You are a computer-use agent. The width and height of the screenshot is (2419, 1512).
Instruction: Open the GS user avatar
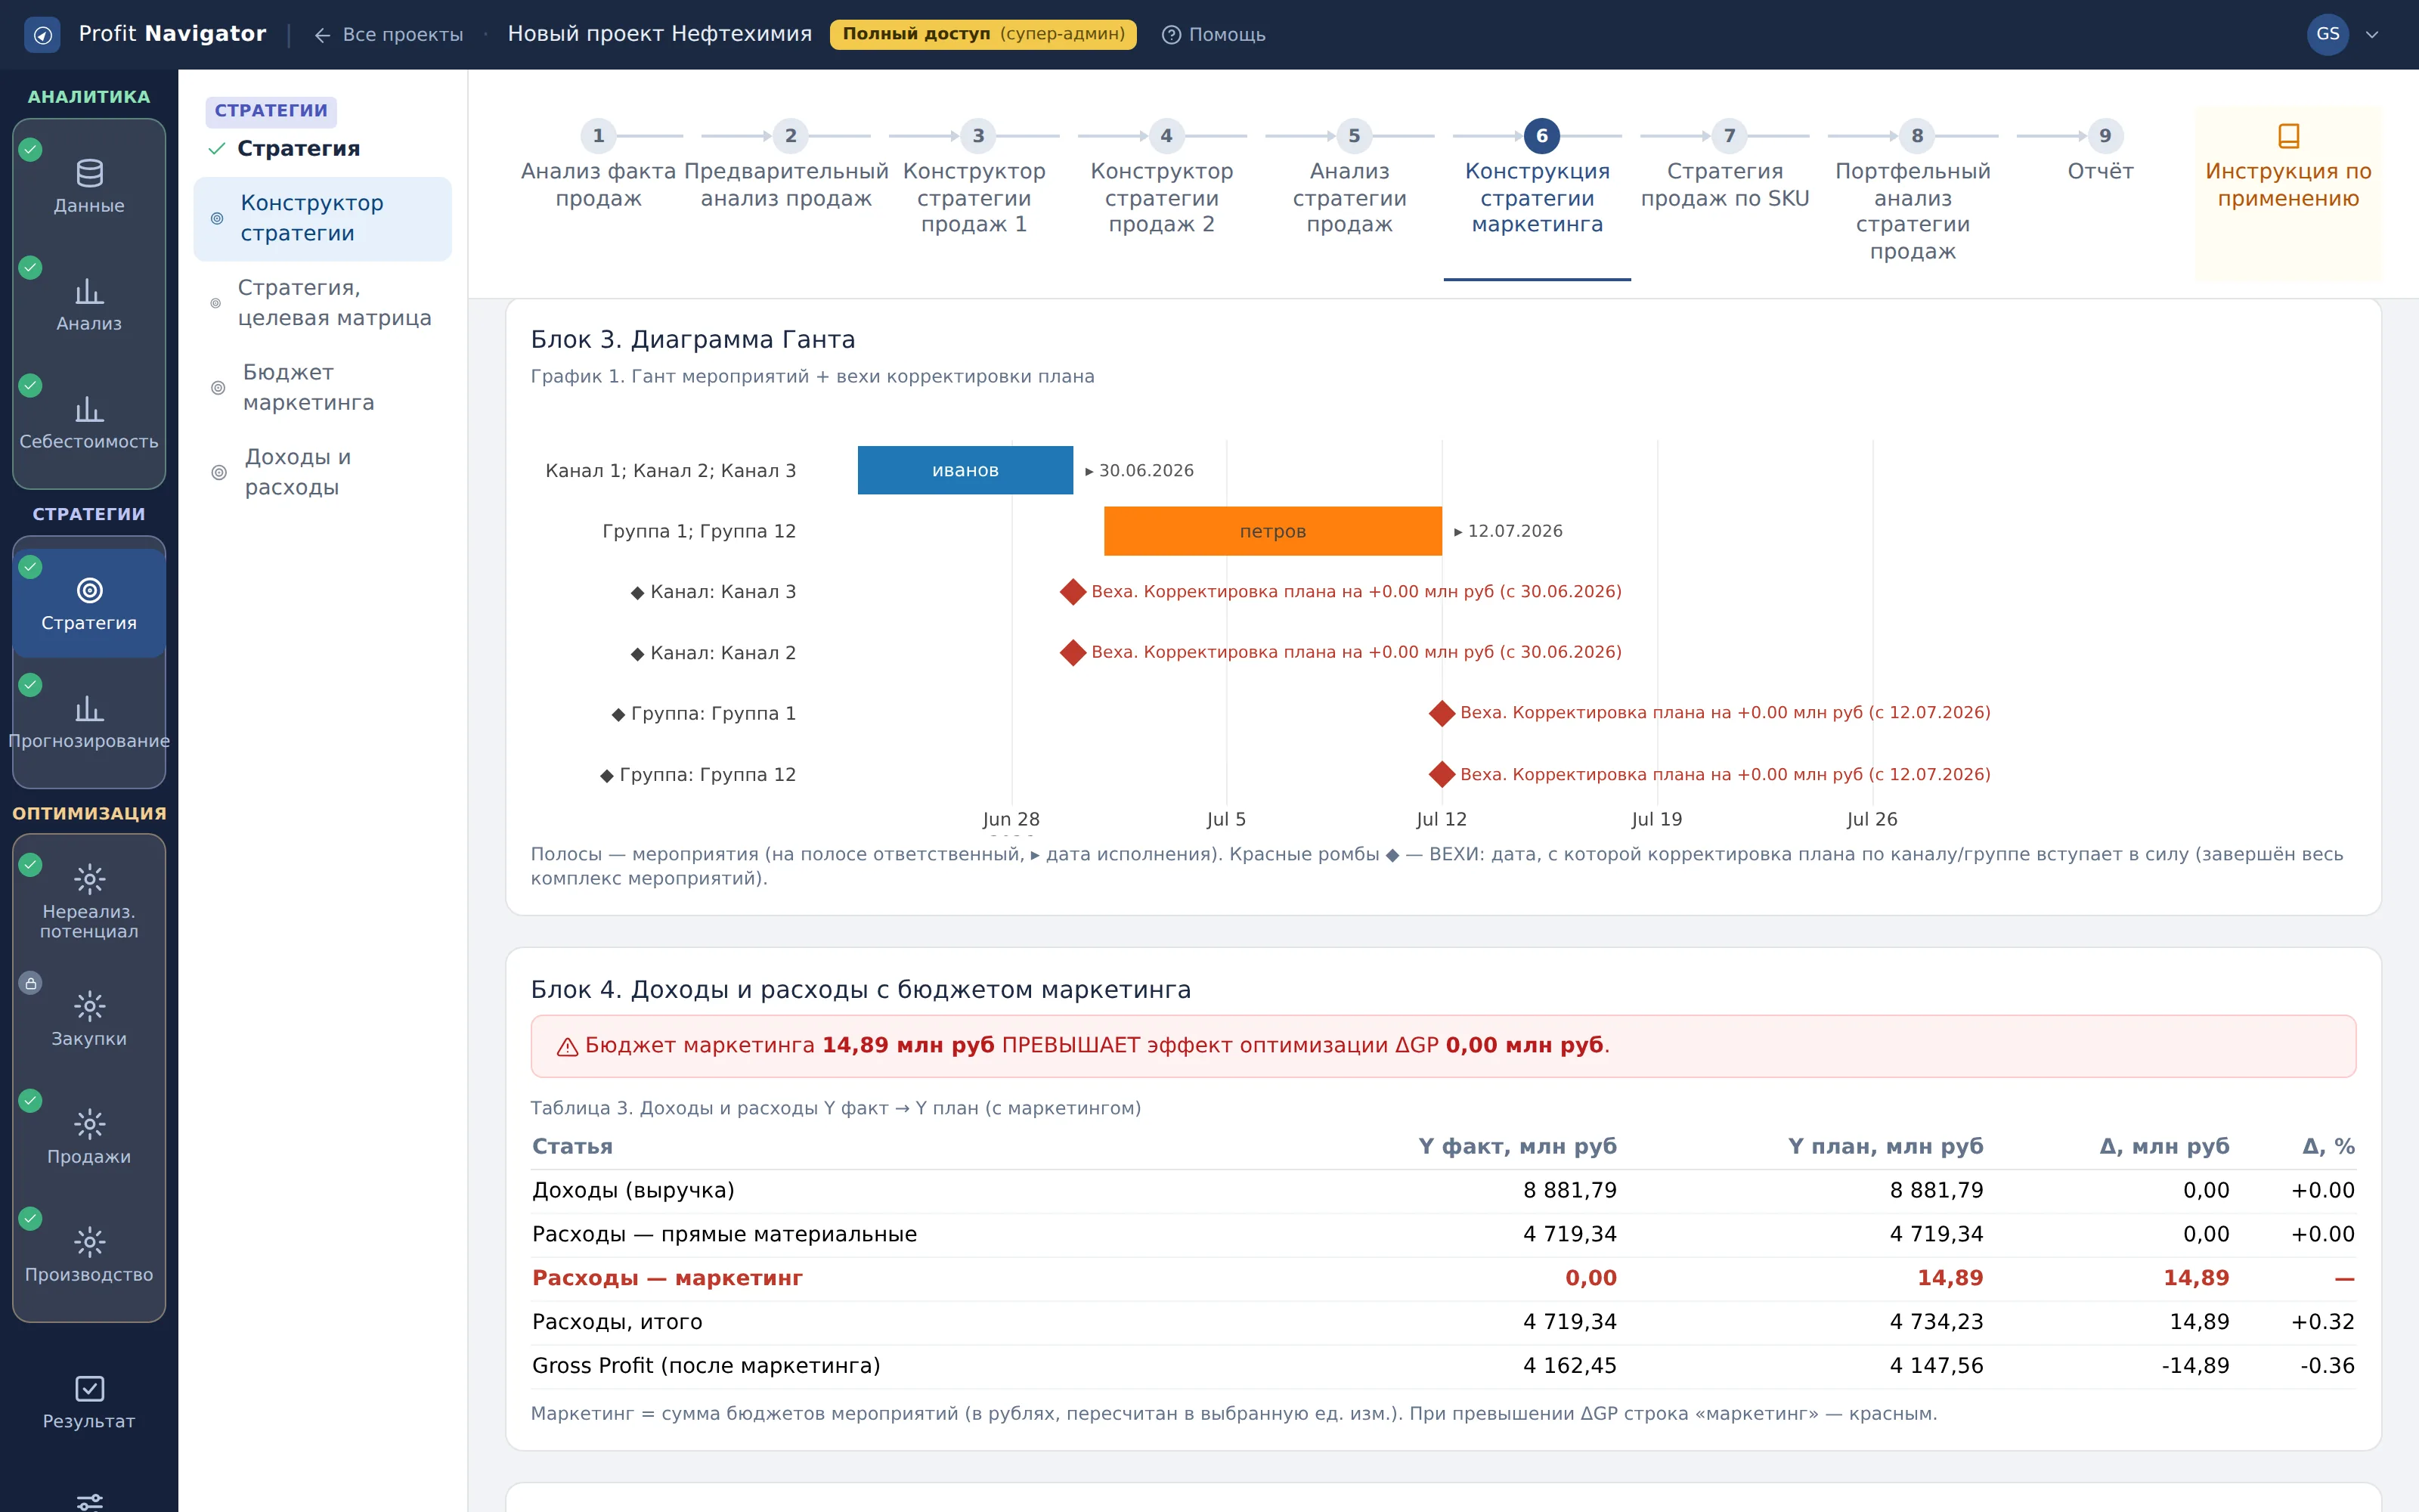pos(2327,34)
